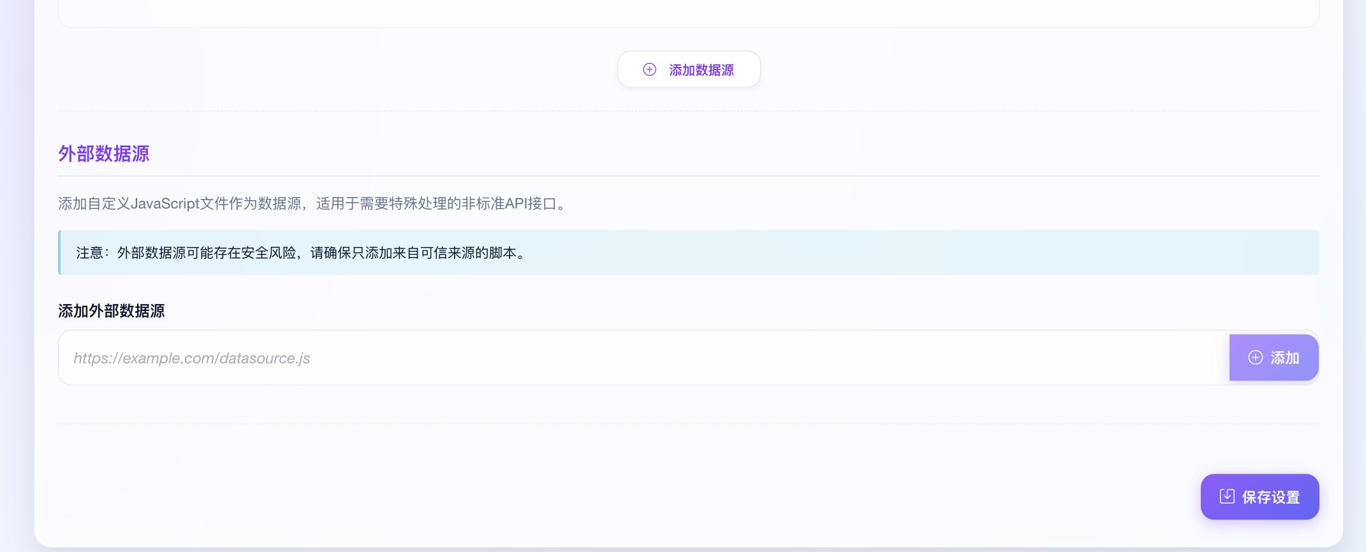Click the plus icon beside 添加数据源
This screenshot has width=1366, height=552.
pyautogui.click(x=649, y=69)
